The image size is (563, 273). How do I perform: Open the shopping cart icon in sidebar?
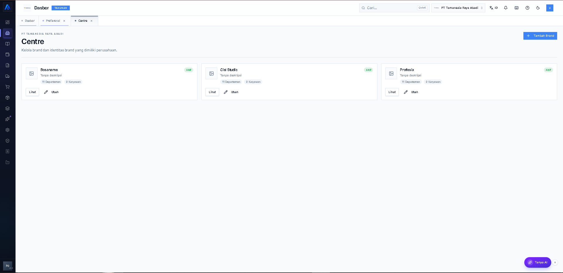coord(8,87)
